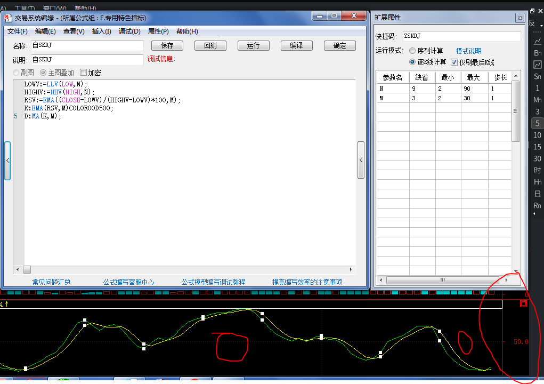Select the boxed chart icon in right sidebar

pos(538,65)
